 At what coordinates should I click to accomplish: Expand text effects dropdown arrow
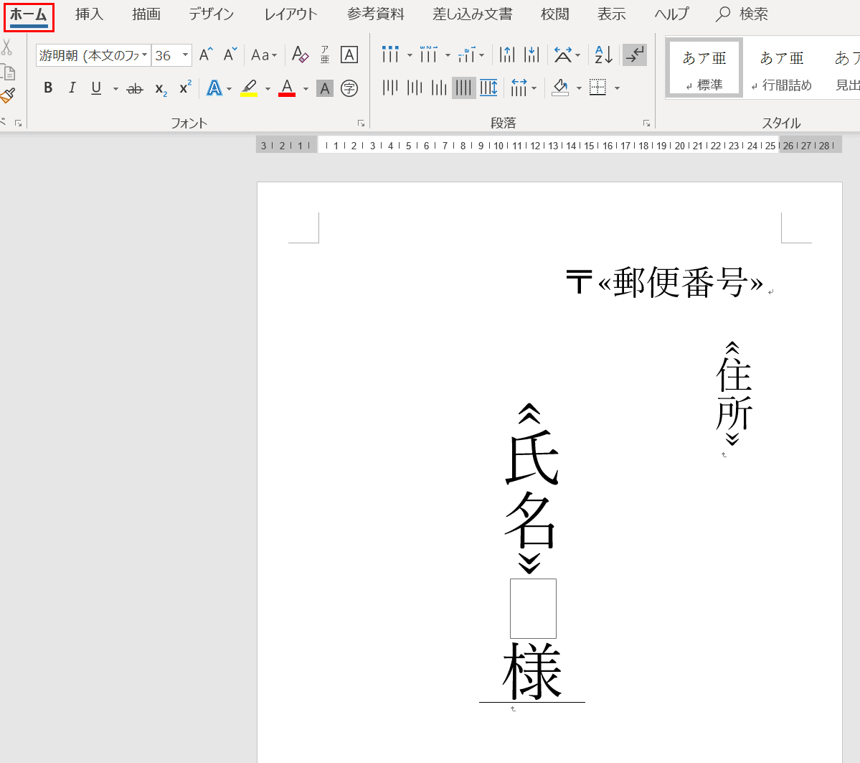pos(230,88)
